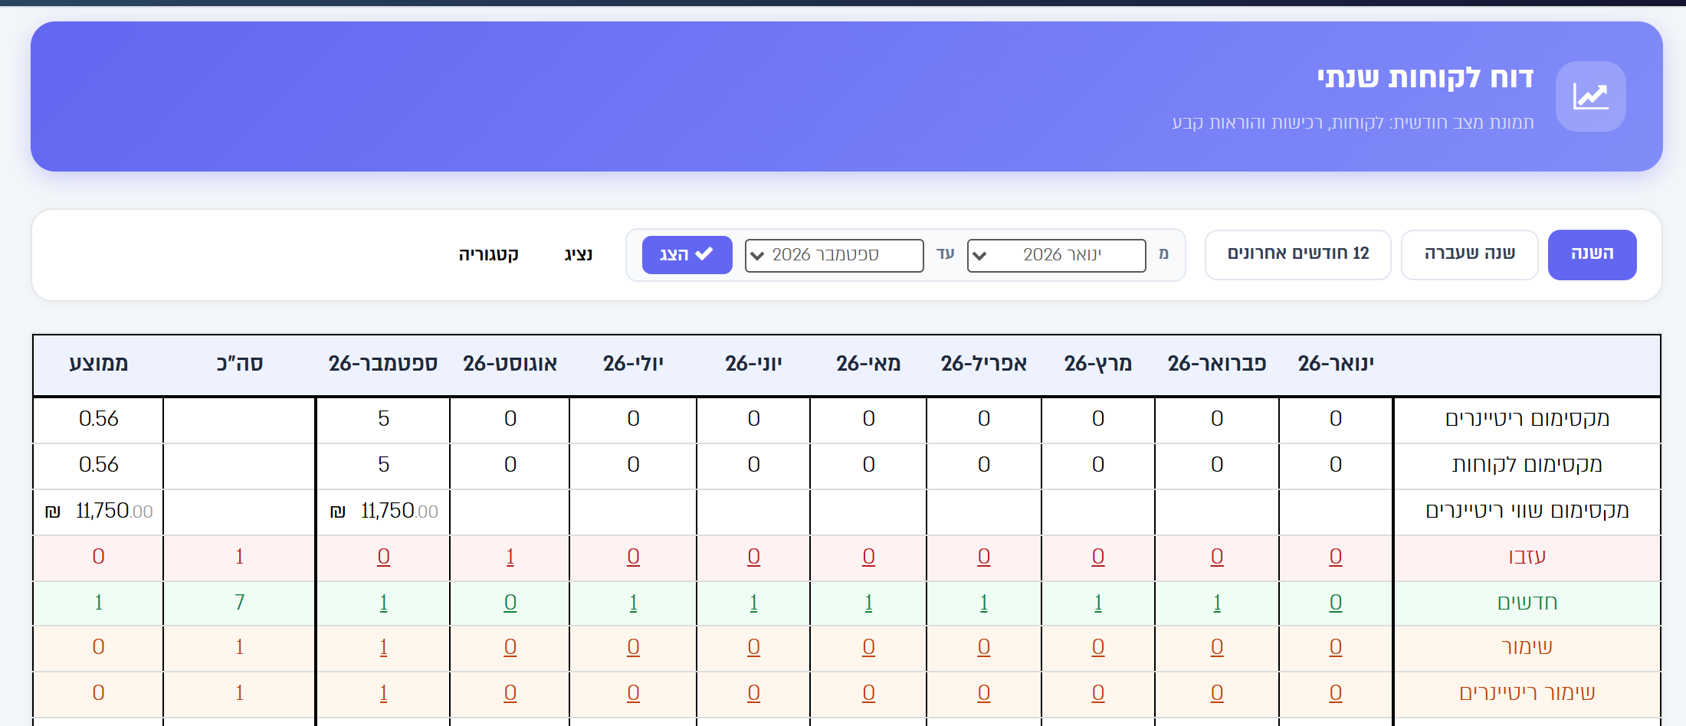1686x726 pixels.
Task: Click the מקסימום שווי ריטיינרים row label
Action: click(1527, 511)
